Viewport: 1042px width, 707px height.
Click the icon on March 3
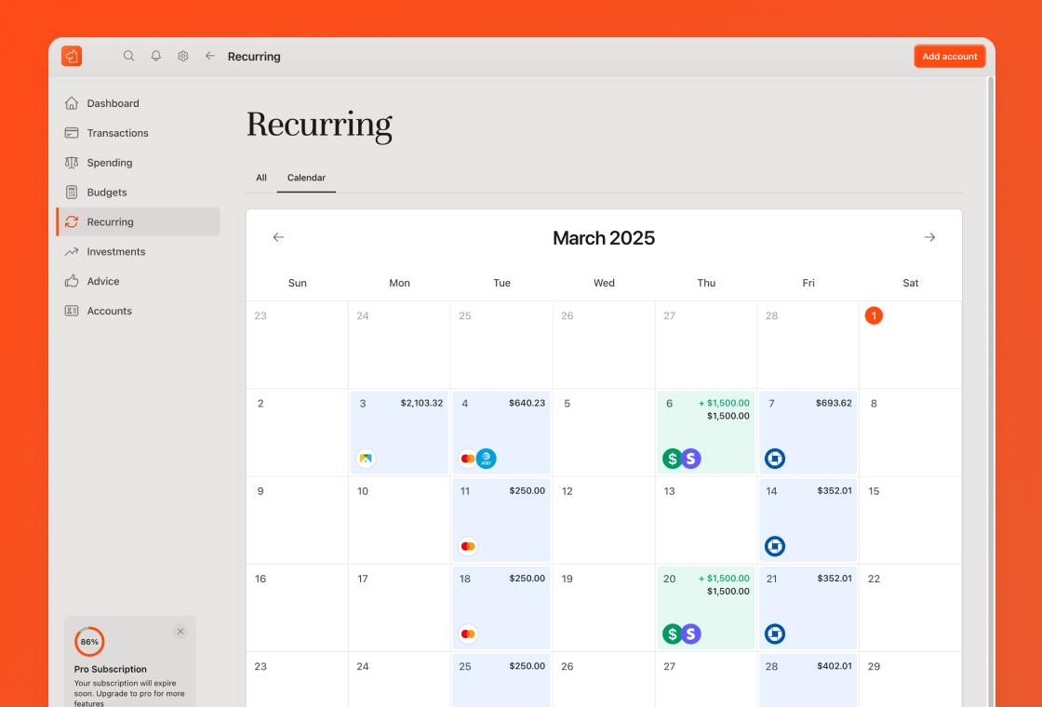(x=366, y=459)
